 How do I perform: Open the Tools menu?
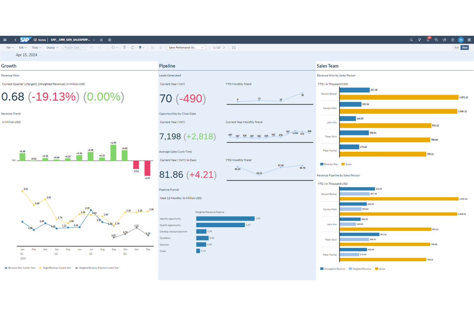pos(35,47)
